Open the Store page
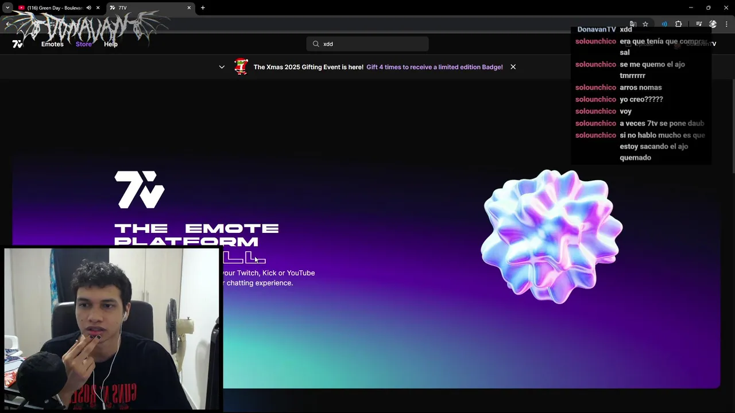The image size is (735, 413). click(x=84, y=44)
